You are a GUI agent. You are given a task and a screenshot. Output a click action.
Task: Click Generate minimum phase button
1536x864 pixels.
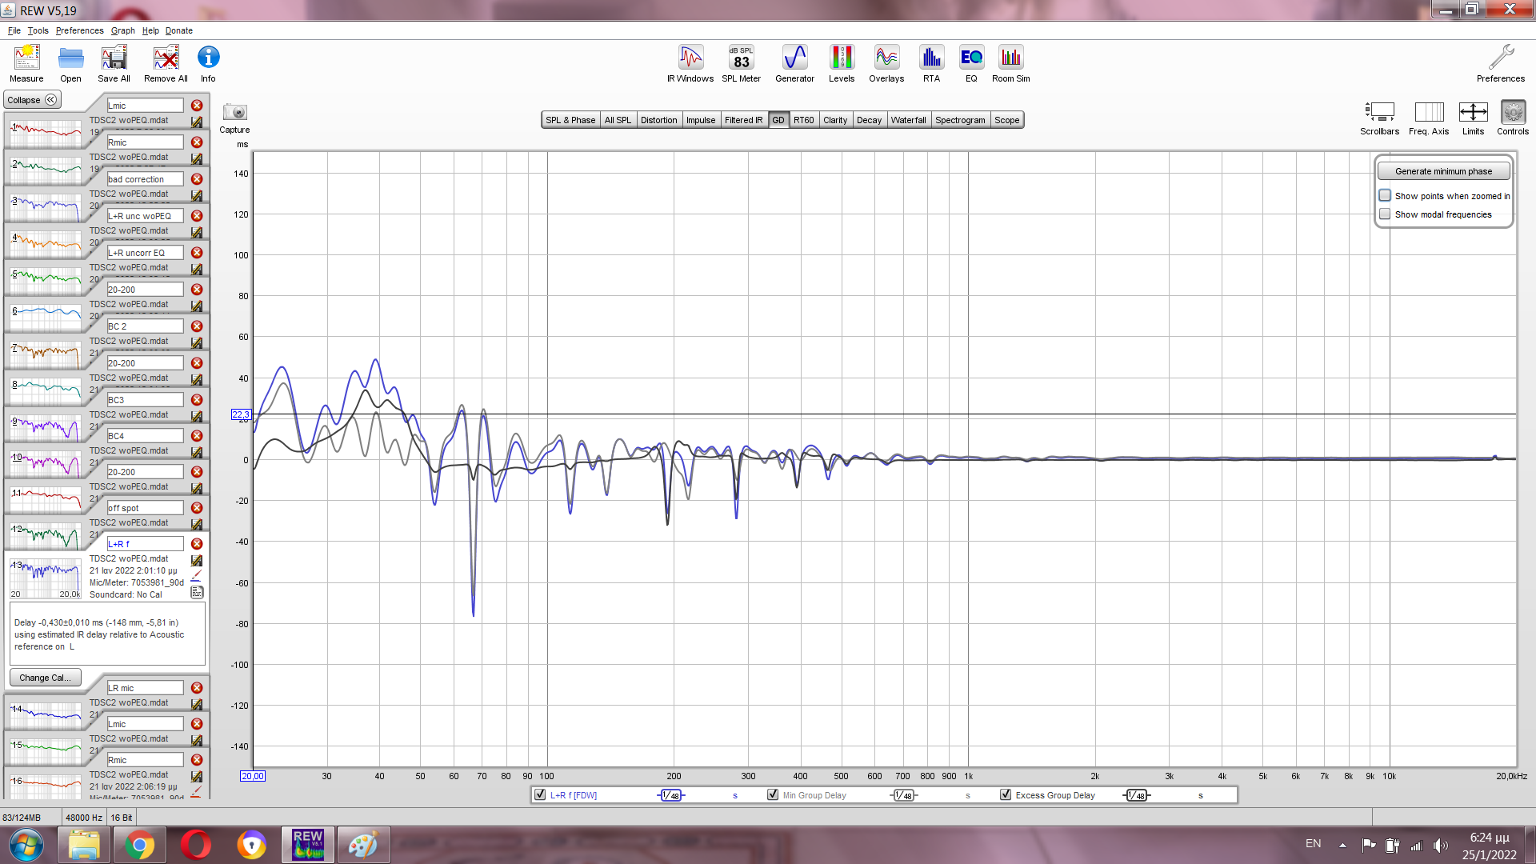tap(1443, 171)
